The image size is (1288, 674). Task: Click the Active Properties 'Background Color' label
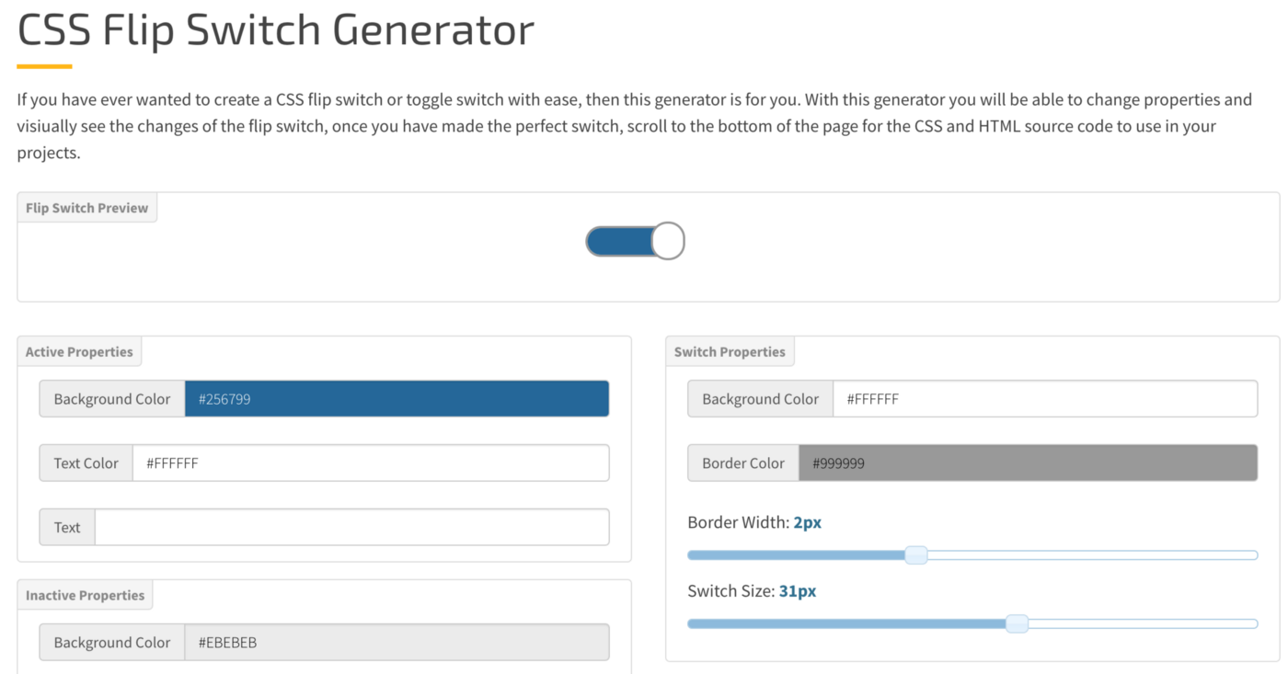click(112, 399)
